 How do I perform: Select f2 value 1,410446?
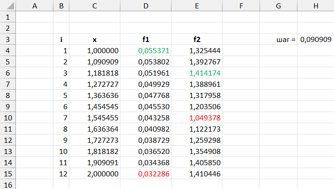click(197, 174)
